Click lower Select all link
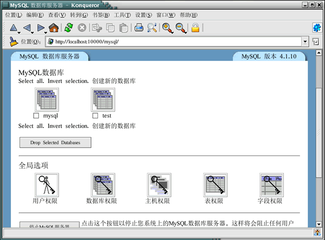This screenshot has height=240, width=325. [31, 126]
